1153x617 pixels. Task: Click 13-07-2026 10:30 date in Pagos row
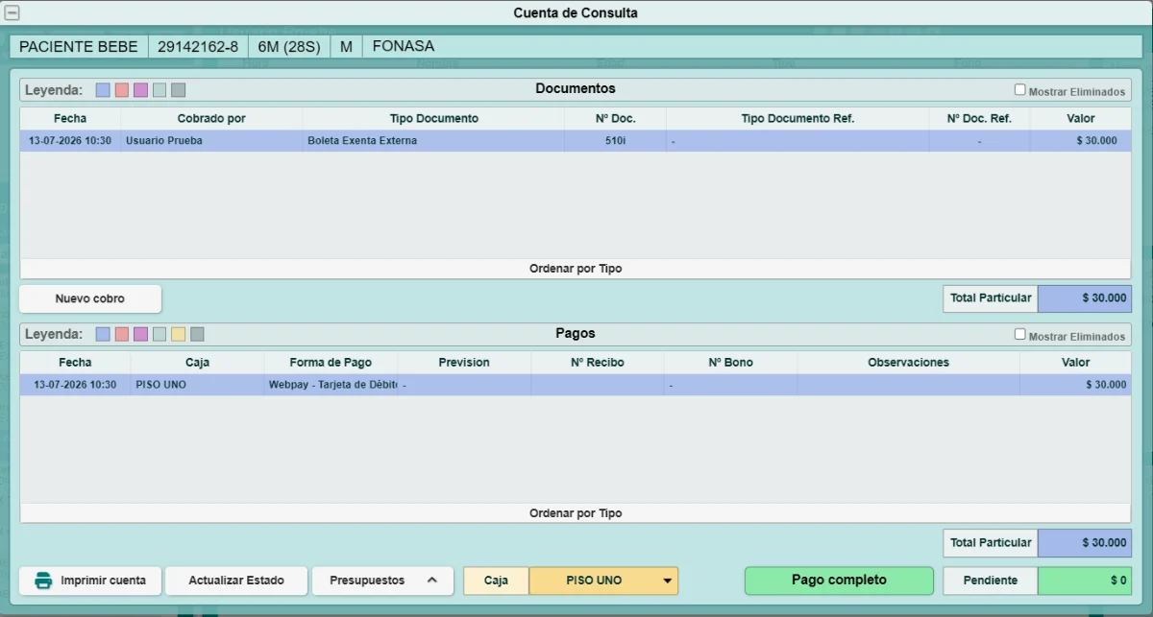75,385
